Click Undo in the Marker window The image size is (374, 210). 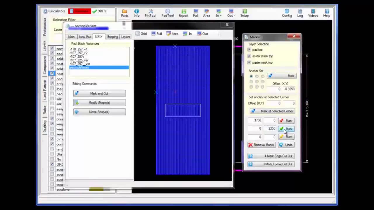pyautogui.click(x=286, y=145)
